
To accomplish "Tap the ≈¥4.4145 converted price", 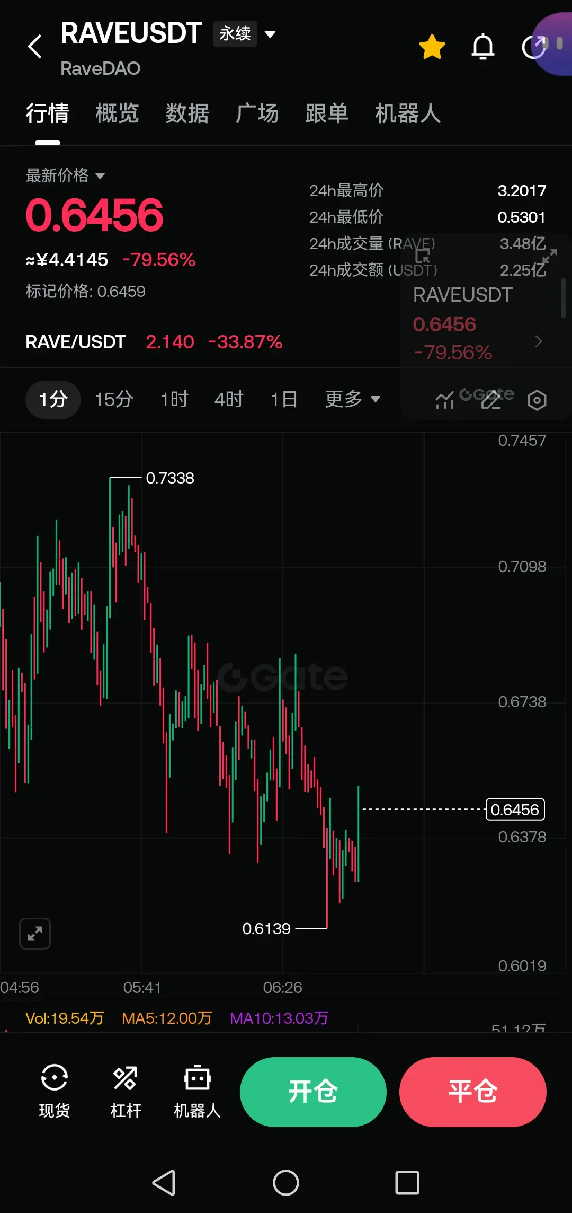I will (67, 260).
